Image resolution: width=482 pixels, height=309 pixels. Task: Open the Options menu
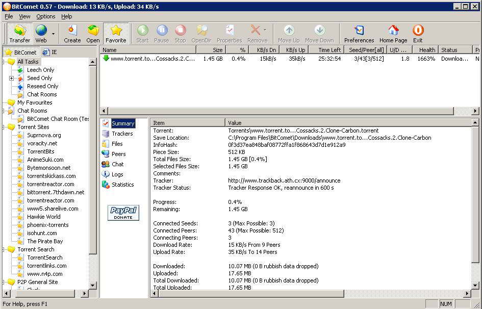(x=45, y=16)
